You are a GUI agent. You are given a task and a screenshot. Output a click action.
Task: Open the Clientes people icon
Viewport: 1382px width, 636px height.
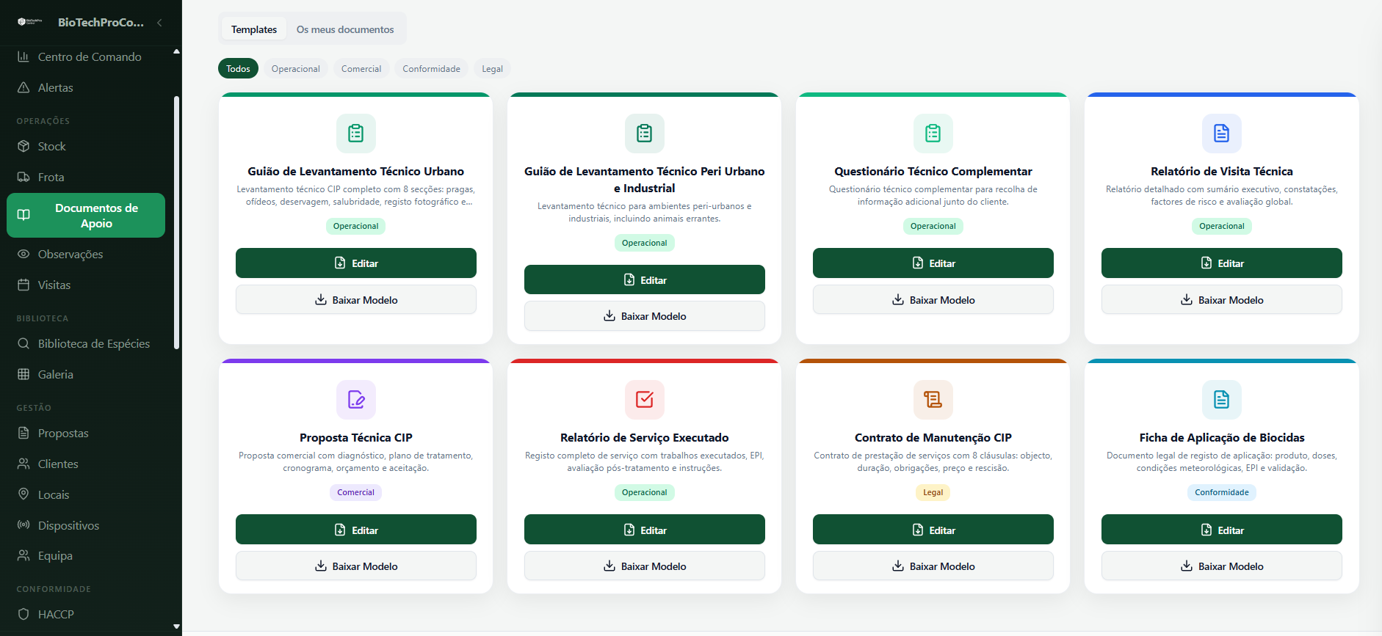(x=23, y=464)
